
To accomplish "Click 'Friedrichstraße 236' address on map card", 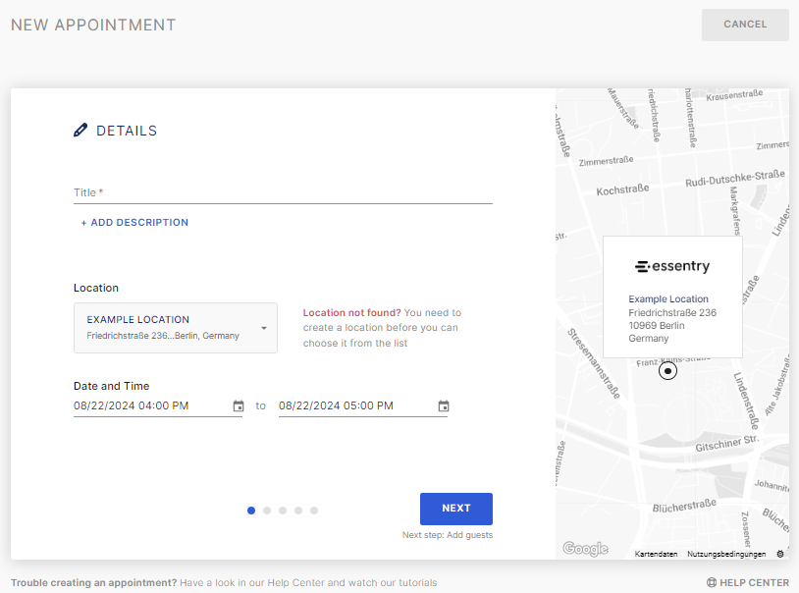I will click(672, 312).
